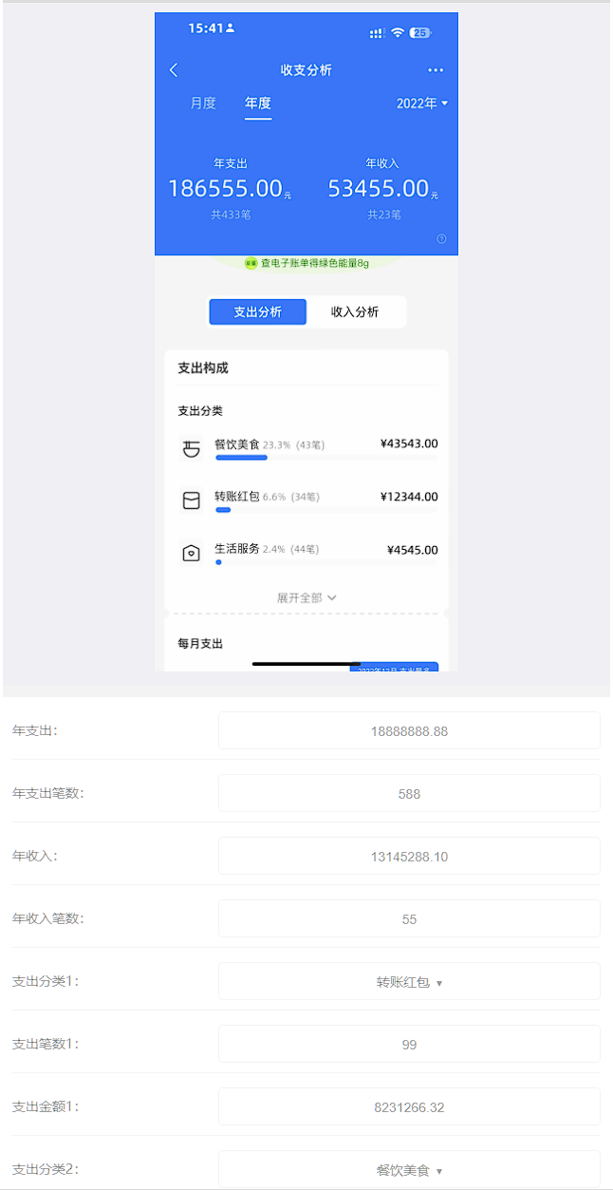613x1190 pixels.
Task: Click the Wi-Fi status icon
Action: [x=398, y=32]
